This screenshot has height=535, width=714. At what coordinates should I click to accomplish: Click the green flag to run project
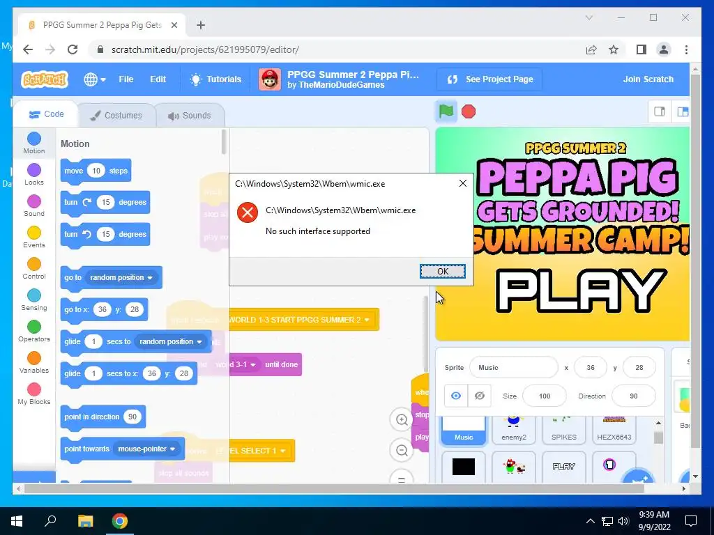point(446,111)
